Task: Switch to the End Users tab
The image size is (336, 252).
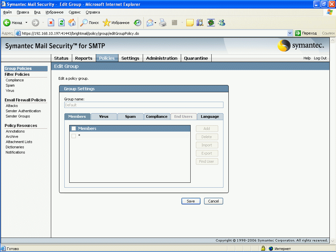Action: click(183, 116)
